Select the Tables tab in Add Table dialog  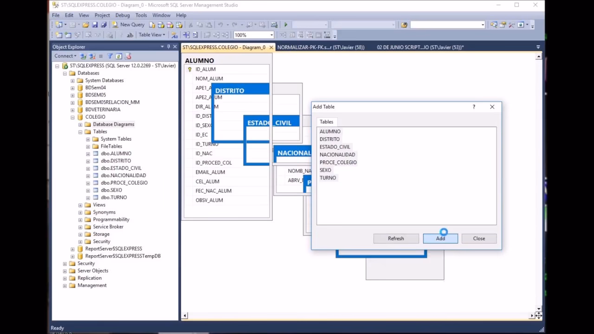pyautogui.click(x=326, y=122)
